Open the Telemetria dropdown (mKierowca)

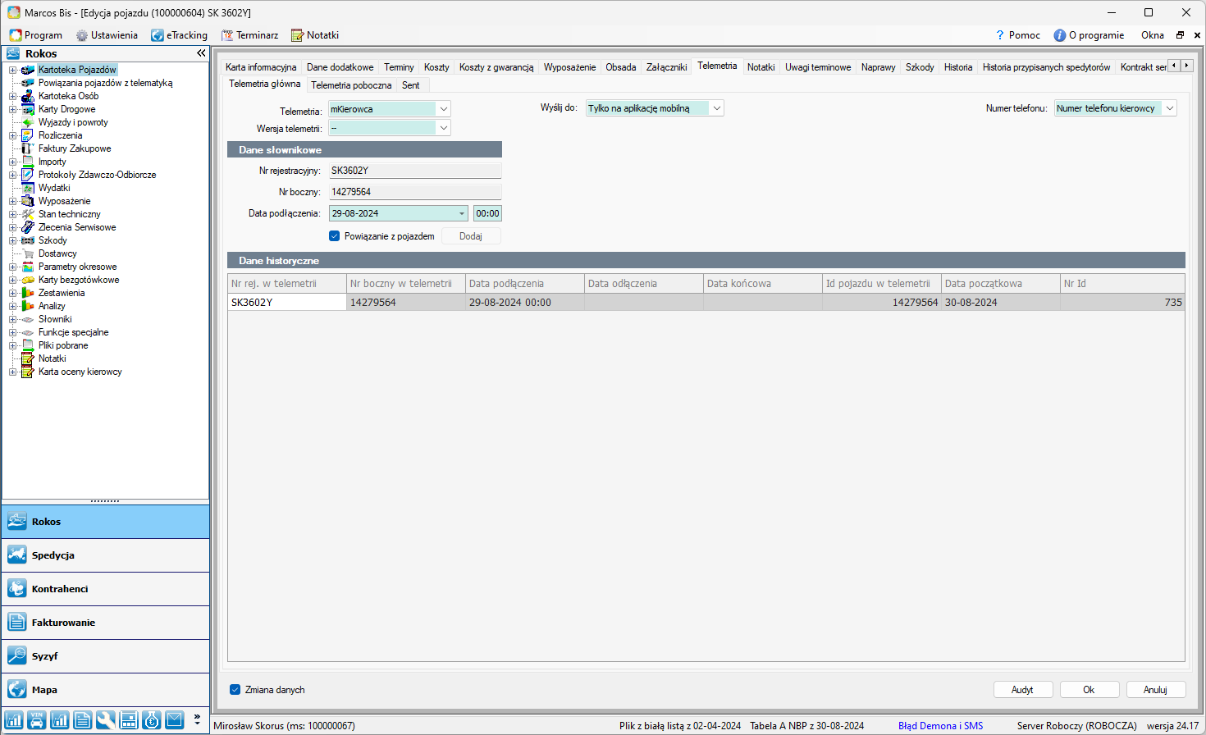444,109
